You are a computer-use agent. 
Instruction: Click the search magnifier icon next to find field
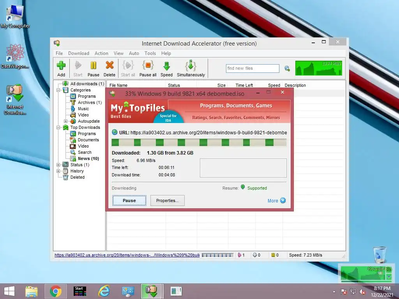[x=287, y=69]
